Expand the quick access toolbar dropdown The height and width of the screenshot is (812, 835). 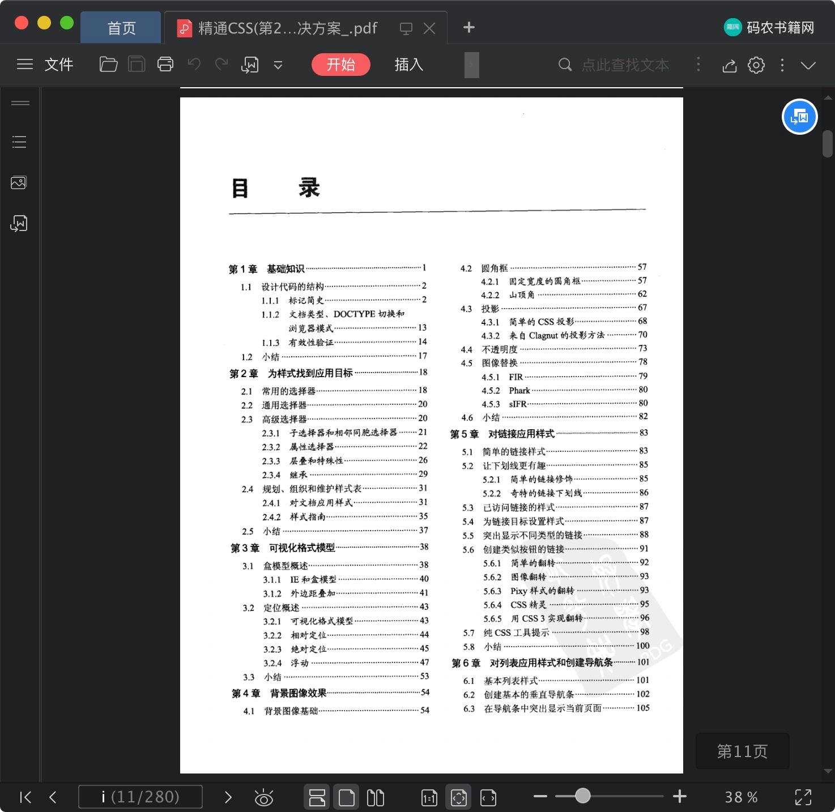(278, 65)
